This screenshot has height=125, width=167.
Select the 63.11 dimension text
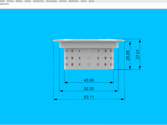(89, 97)
